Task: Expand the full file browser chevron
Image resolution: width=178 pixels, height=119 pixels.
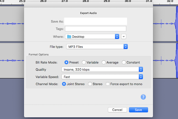Action: 124,37
